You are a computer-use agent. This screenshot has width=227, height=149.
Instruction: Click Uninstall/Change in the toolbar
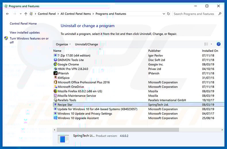tap(86, 44)
